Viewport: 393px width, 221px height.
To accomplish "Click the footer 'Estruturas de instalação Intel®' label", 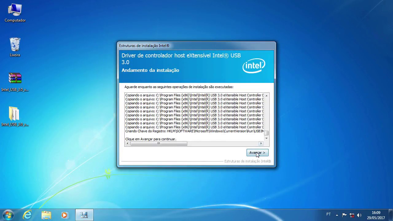I will click(247, 161).
